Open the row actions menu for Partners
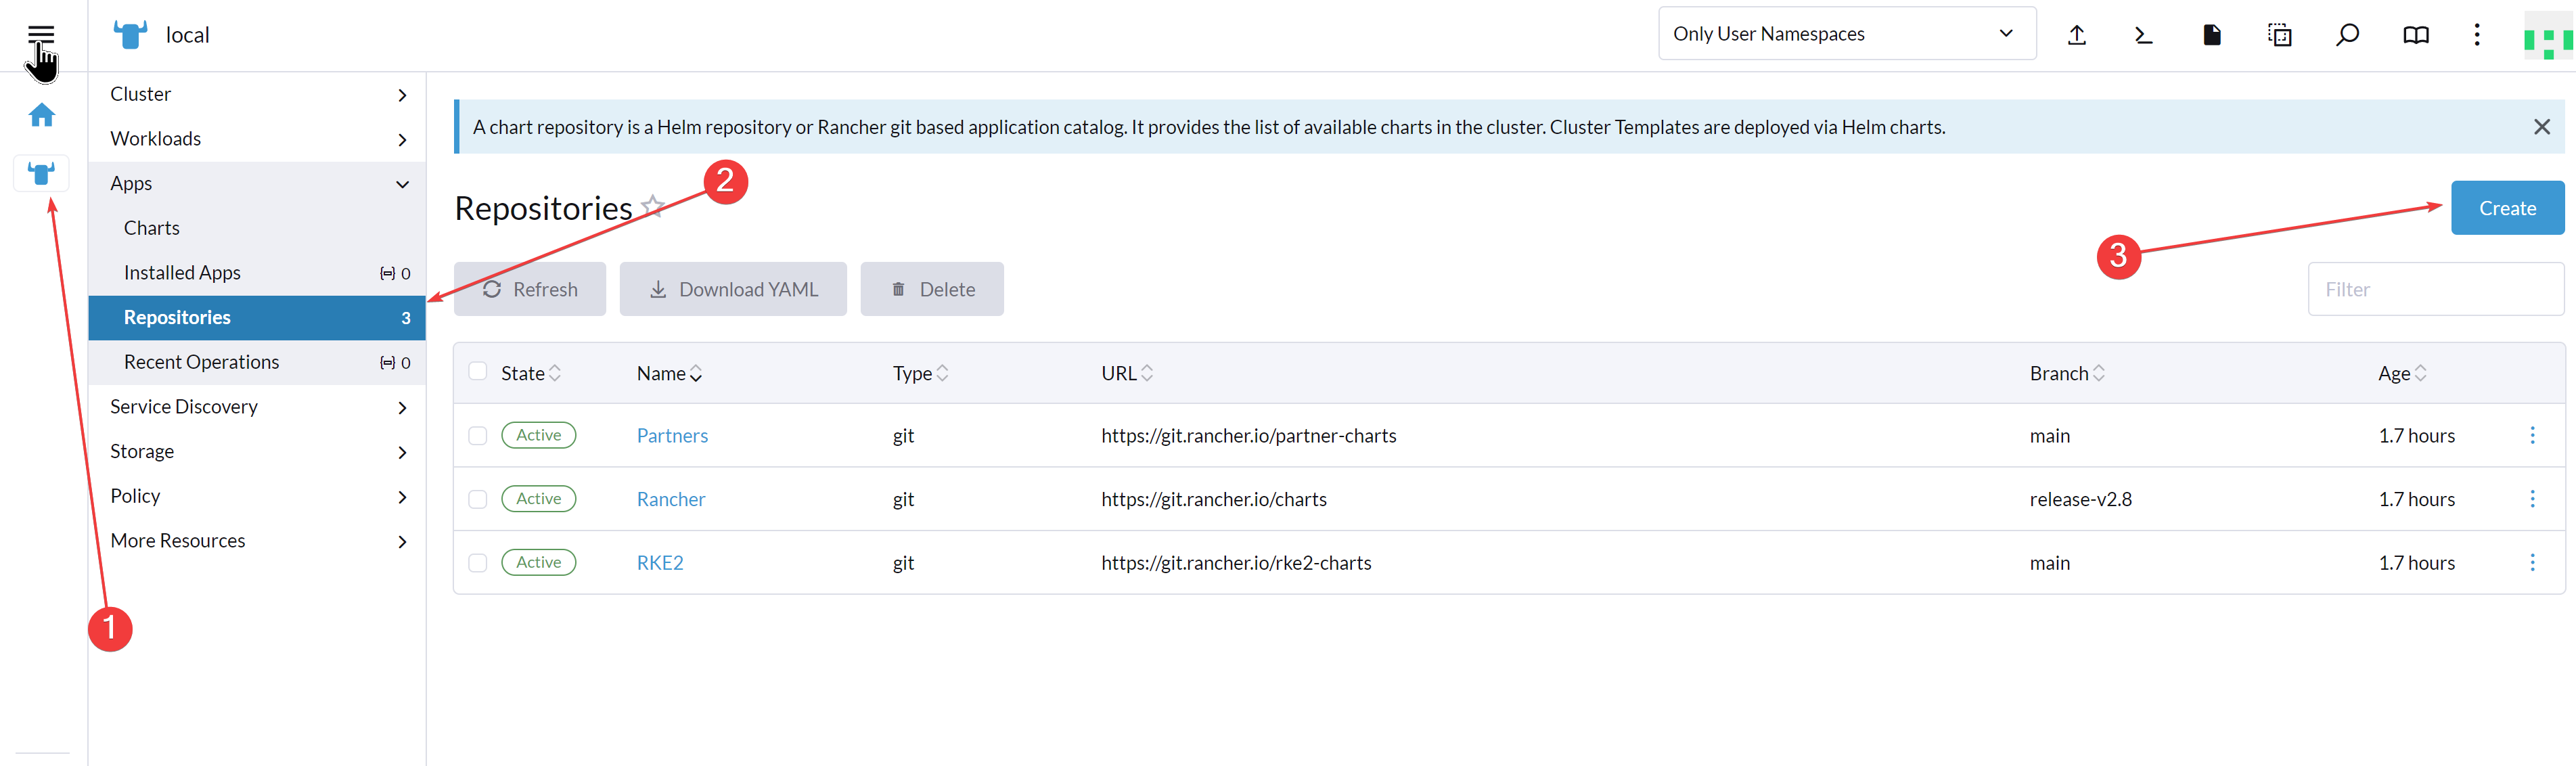The image size is (2576, 766). [x=2532, y=435]
